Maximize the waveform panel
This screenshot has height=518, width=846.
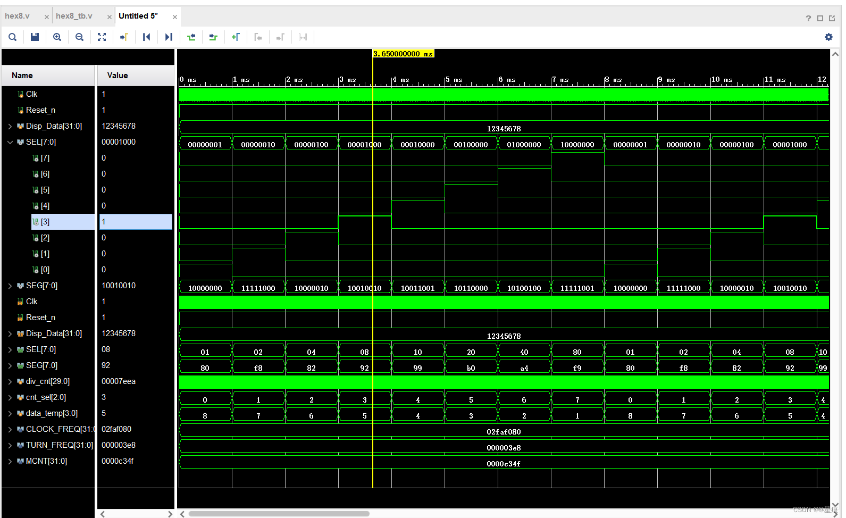click(x=820, y=18)
